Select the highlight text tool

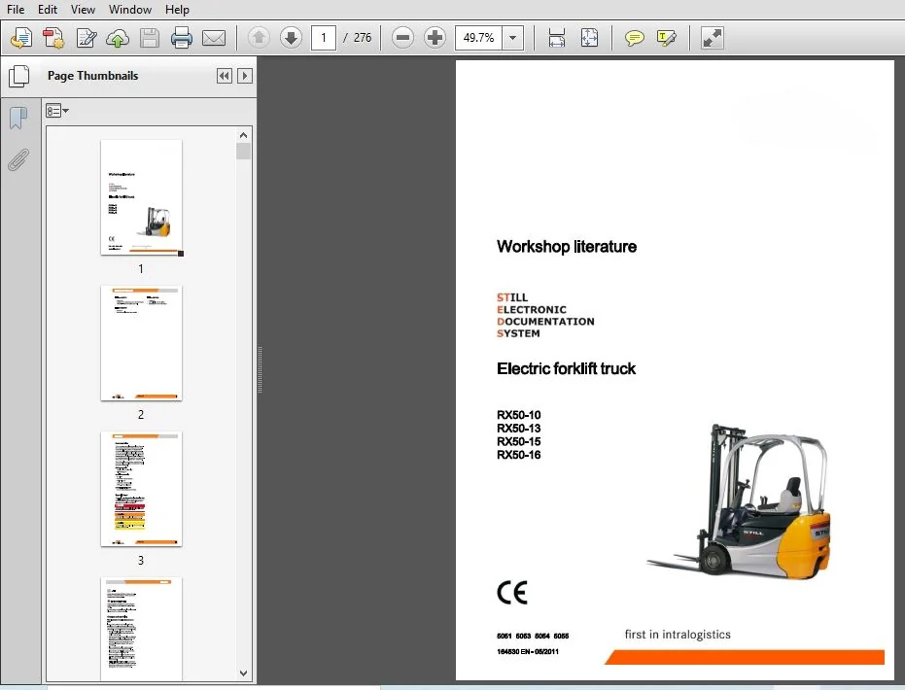[x=666, y=38]
